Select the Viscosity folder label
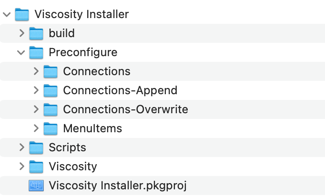 (73, 167)
